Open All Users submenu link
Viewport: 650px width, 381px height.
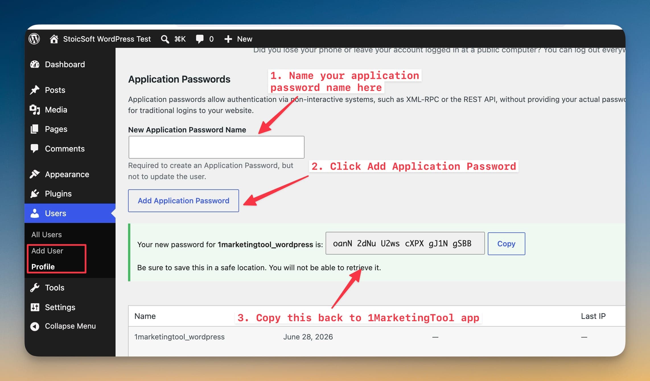pos(46,235)
